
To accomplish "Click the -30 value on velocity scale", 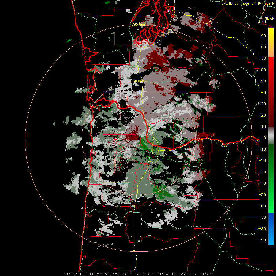I will [x=262, y=172].
